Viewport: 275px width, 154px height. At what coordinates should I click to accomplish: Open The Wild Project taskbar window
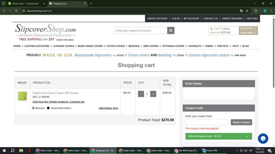click(x=186, y=151)
